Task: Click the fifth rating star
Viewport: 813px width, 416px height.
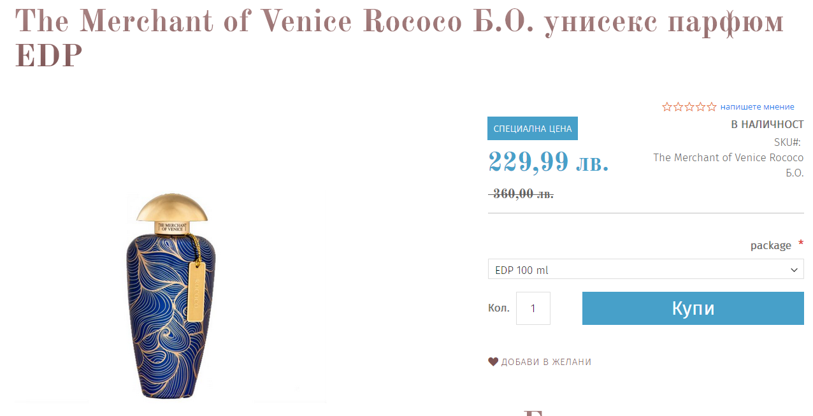Action: point(712,107)
